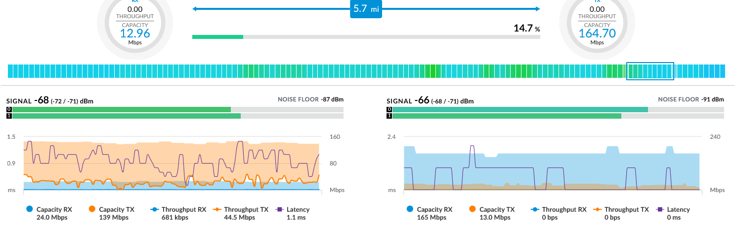Click the SIGNAL -66 dBm heading
This screenshot has height=227, width=735.
pos(430,101)
